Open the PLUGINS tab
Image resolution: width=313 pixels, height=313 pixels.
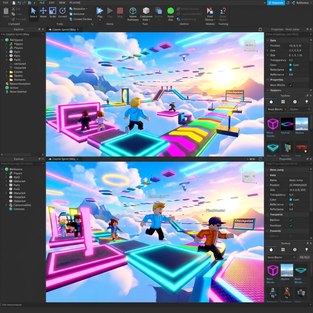tap(75, 3)
